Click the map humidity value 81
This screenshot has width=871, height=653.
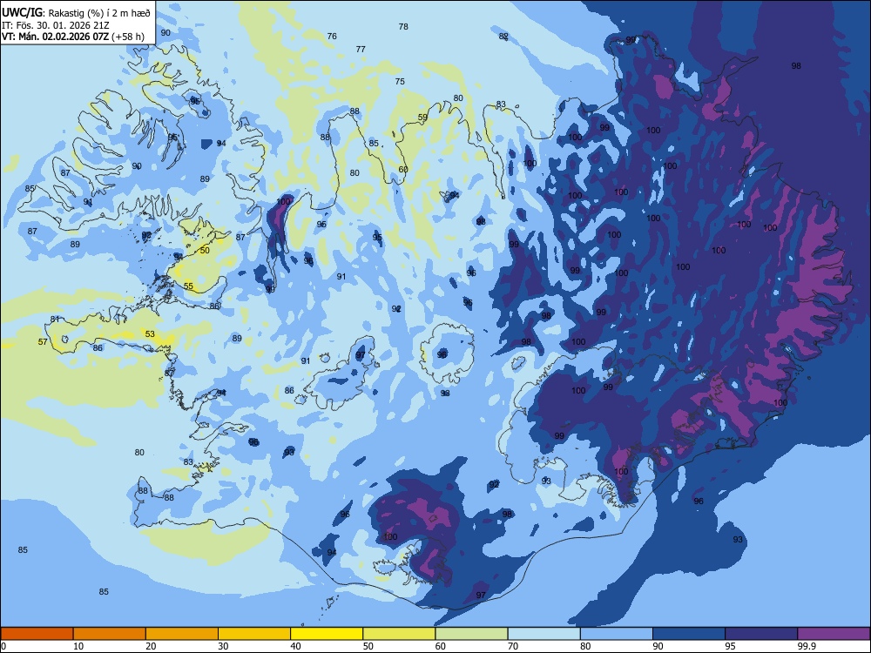(x=54, y=320)
